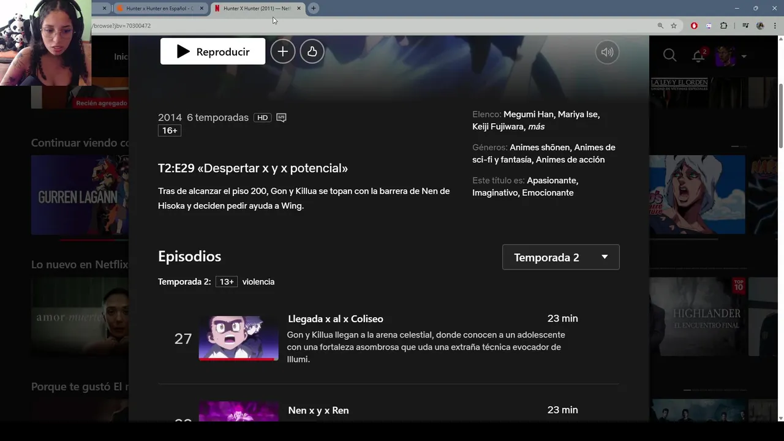This screenshot has height=441, width=784.
Task: Open genre Animes shōnen
Action: click(x=540, y=148)
